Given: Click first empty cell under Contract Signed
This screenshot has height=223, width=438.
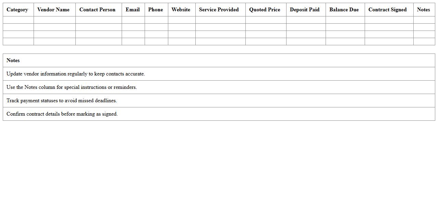Looking at the screenshot, I should [x=389, y=20].
